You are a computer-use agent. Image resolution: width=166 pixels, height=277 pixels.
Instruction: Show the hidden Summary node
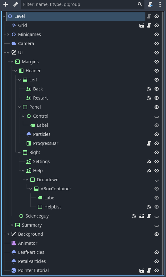click(157, 225)
